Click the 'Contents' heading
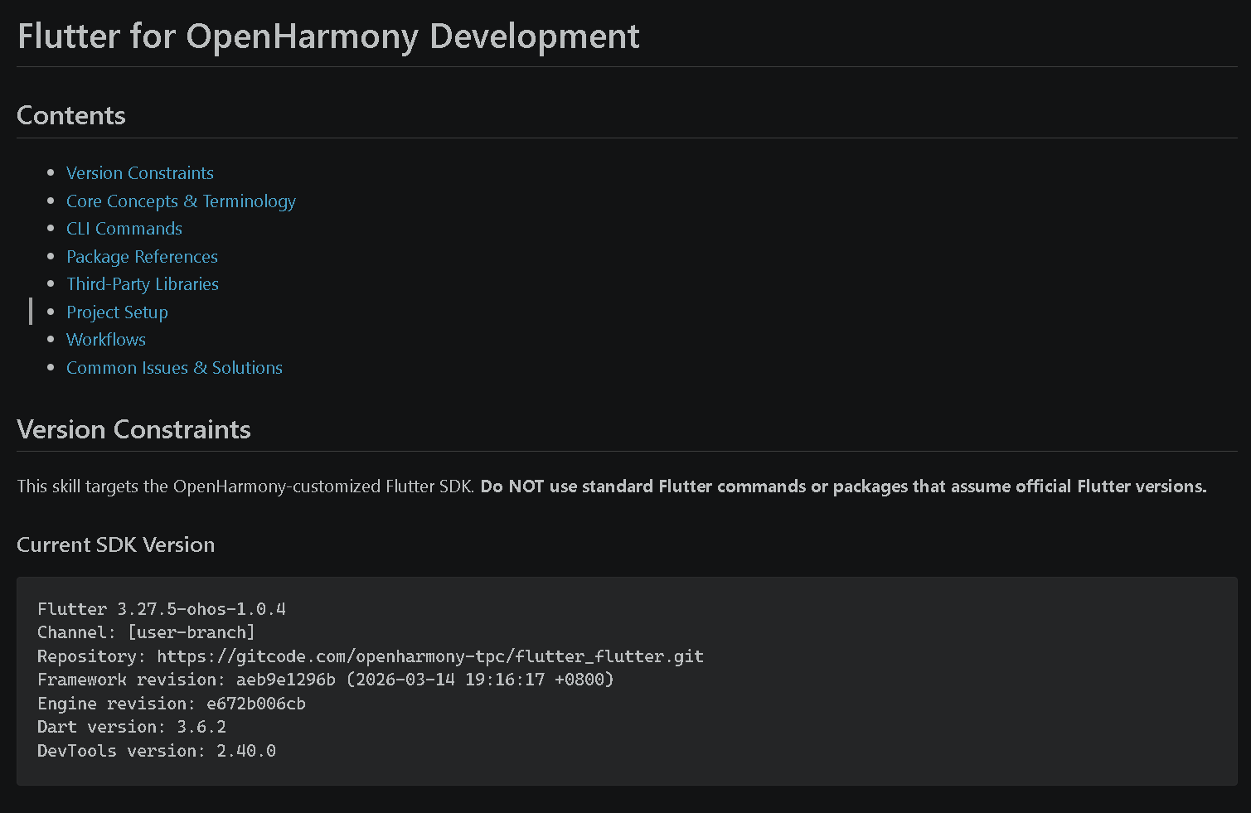1251x813 pixels. [x=71, y=115]
